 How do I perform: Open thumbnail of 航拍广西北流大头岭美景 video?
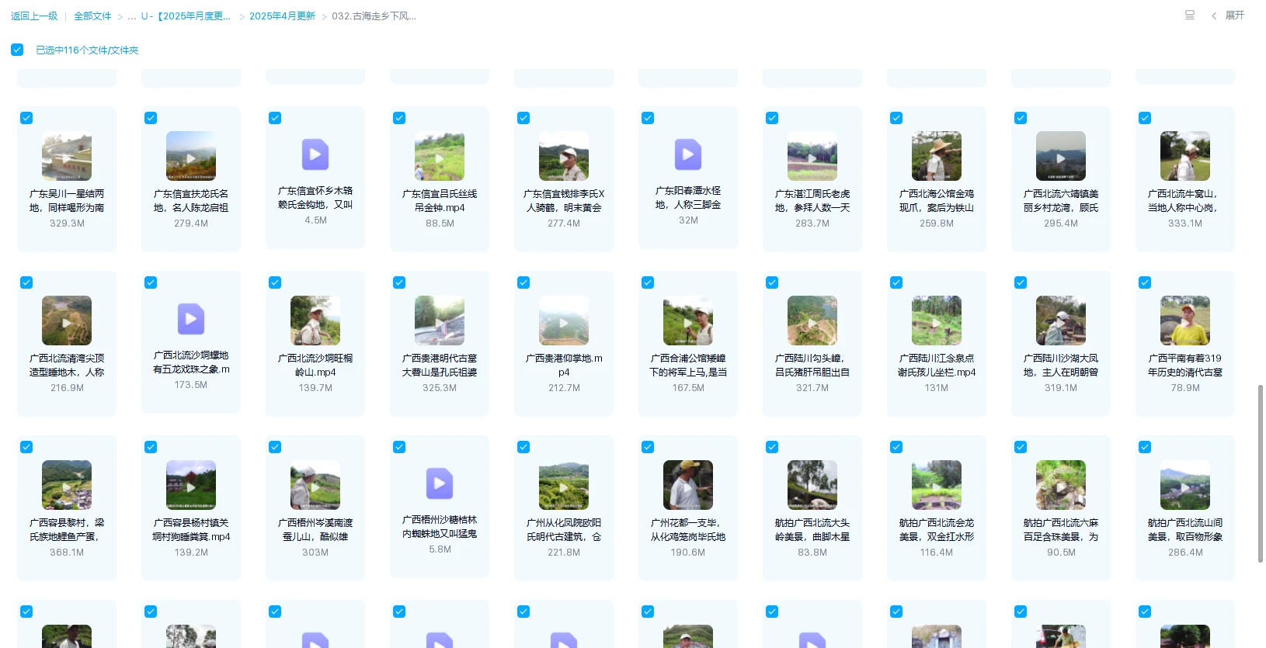812,485
